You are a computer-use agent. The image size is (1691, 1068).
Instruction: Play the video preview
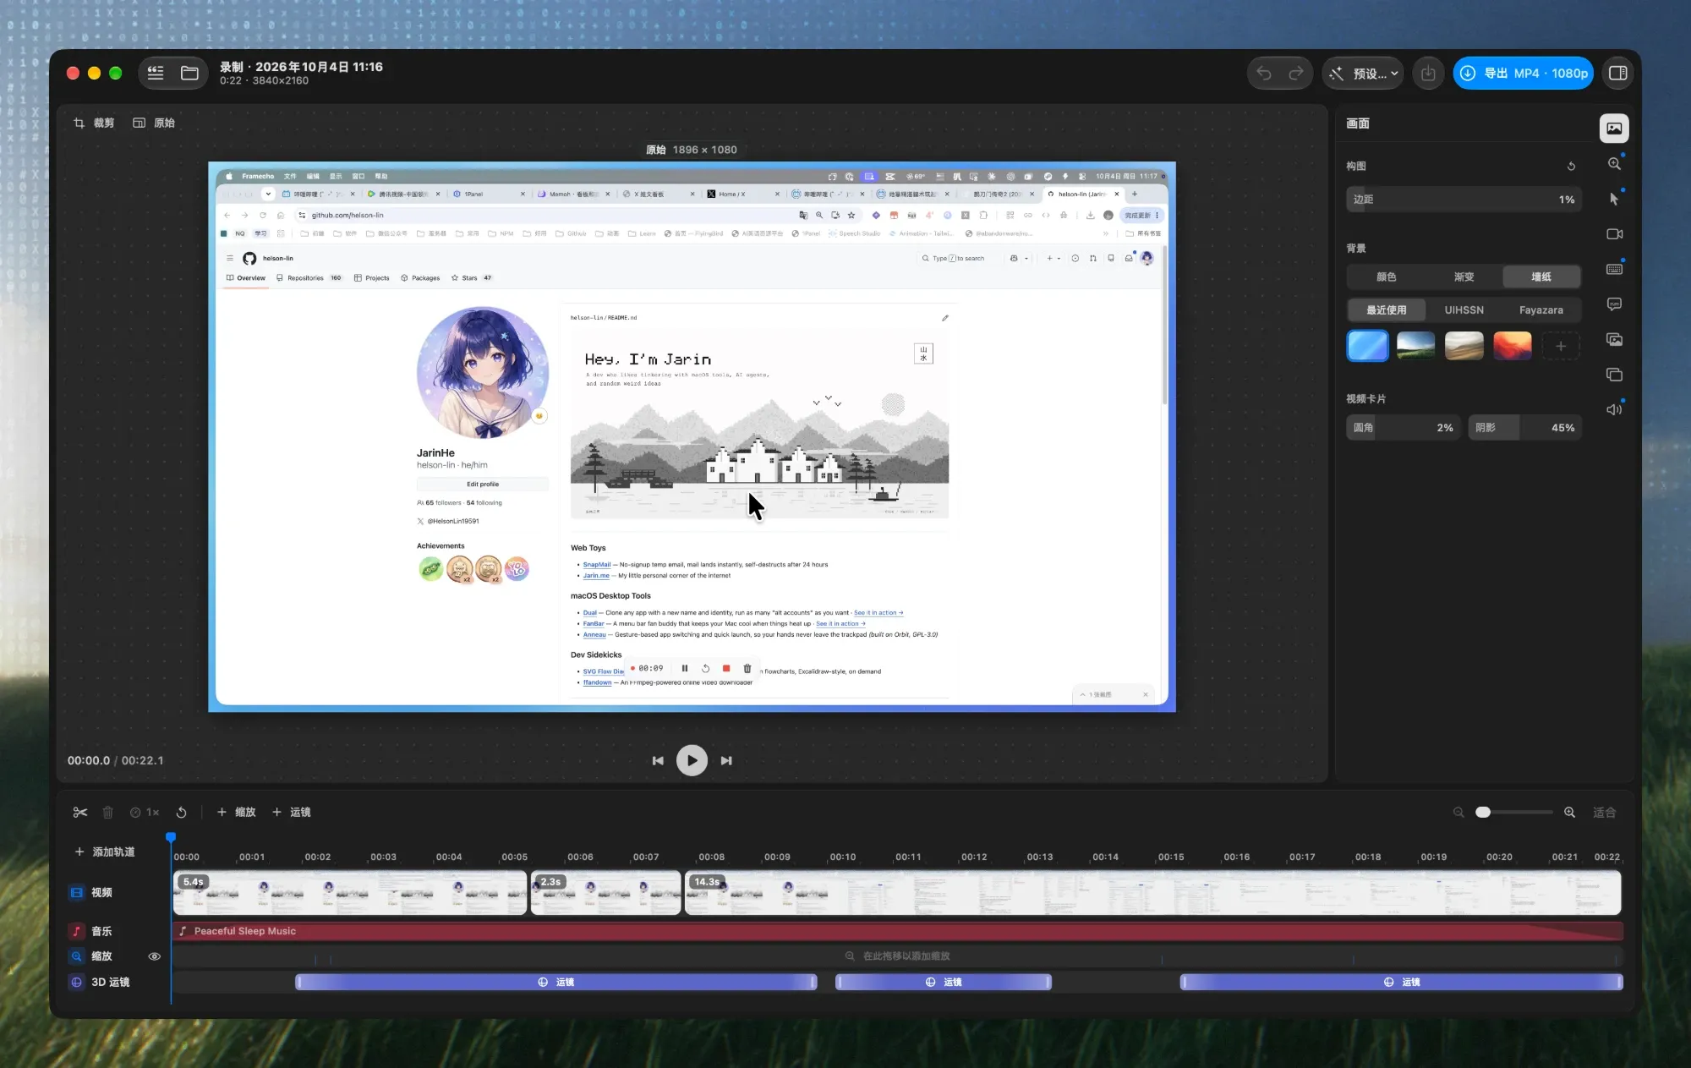click(x=692, y=760)
